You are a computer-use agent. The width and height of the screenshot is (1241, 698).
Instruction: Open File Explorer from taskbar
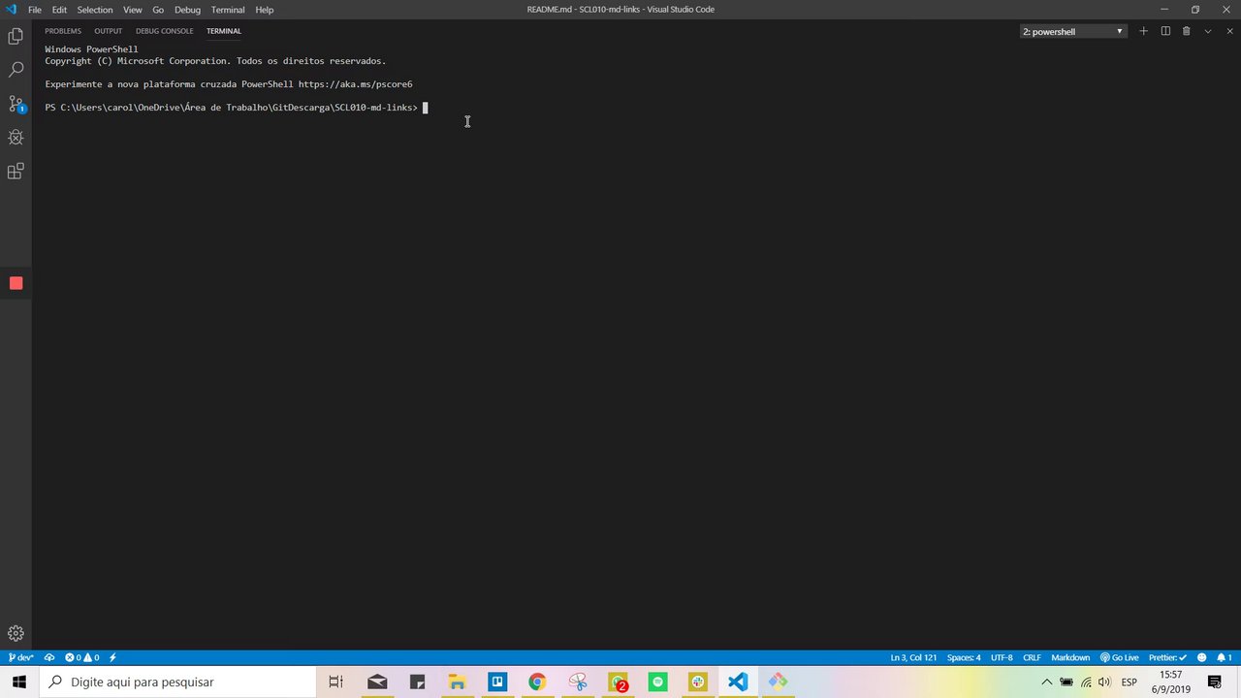(457, 682)
